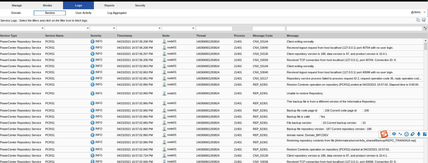Open the IME toolbox grid icon
The image size is (428, 163).
click(425, 134)
